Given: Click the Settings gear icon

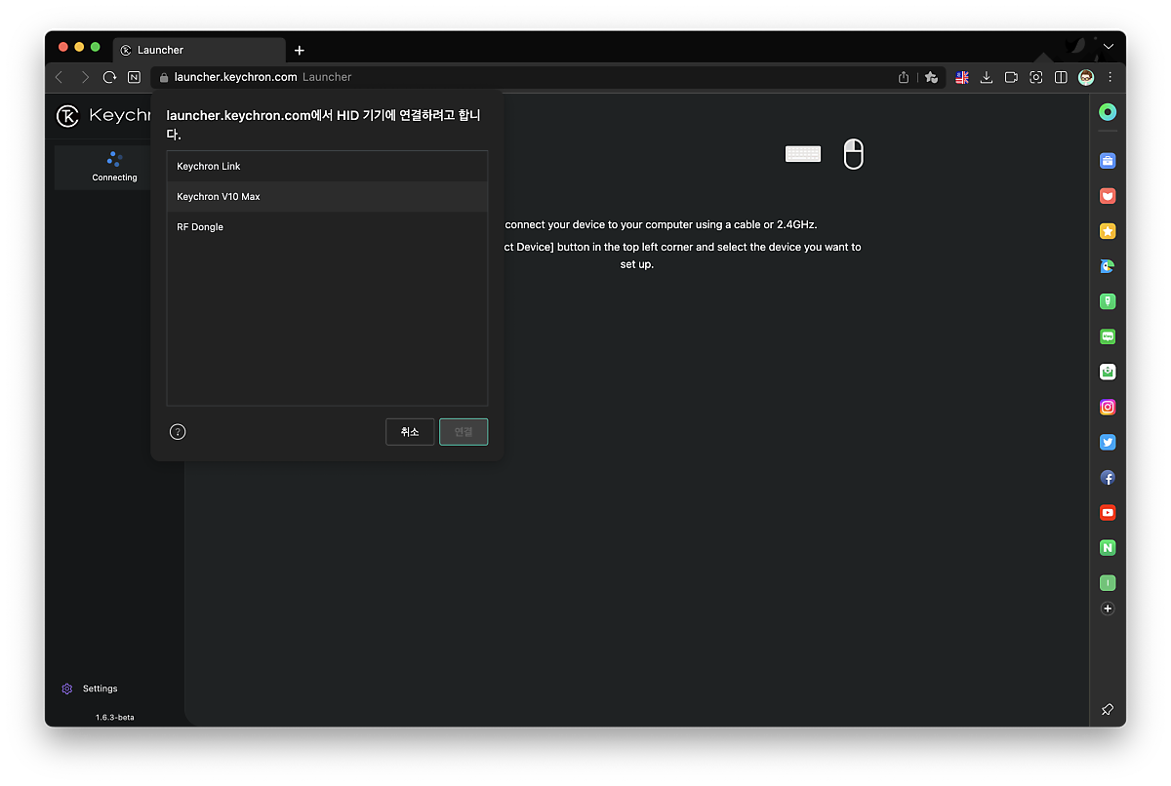Looking at the screenshot, I should pyautogui.click(x=67, y=688).
